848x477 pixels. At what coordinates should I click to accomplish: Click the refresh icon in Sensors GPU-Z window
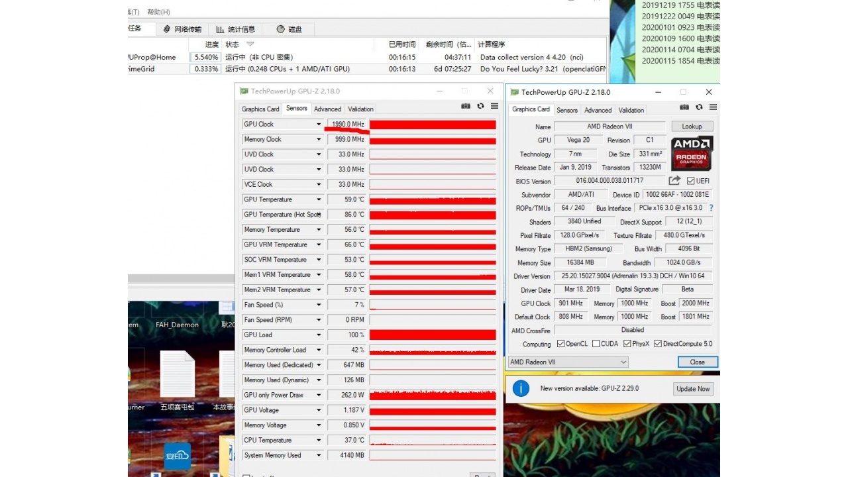480,106
